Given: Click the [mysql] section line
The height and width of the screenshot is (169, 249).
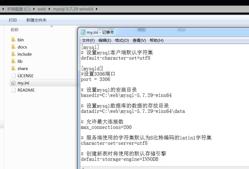Looking at the screenshot, I should coord(90,47).
